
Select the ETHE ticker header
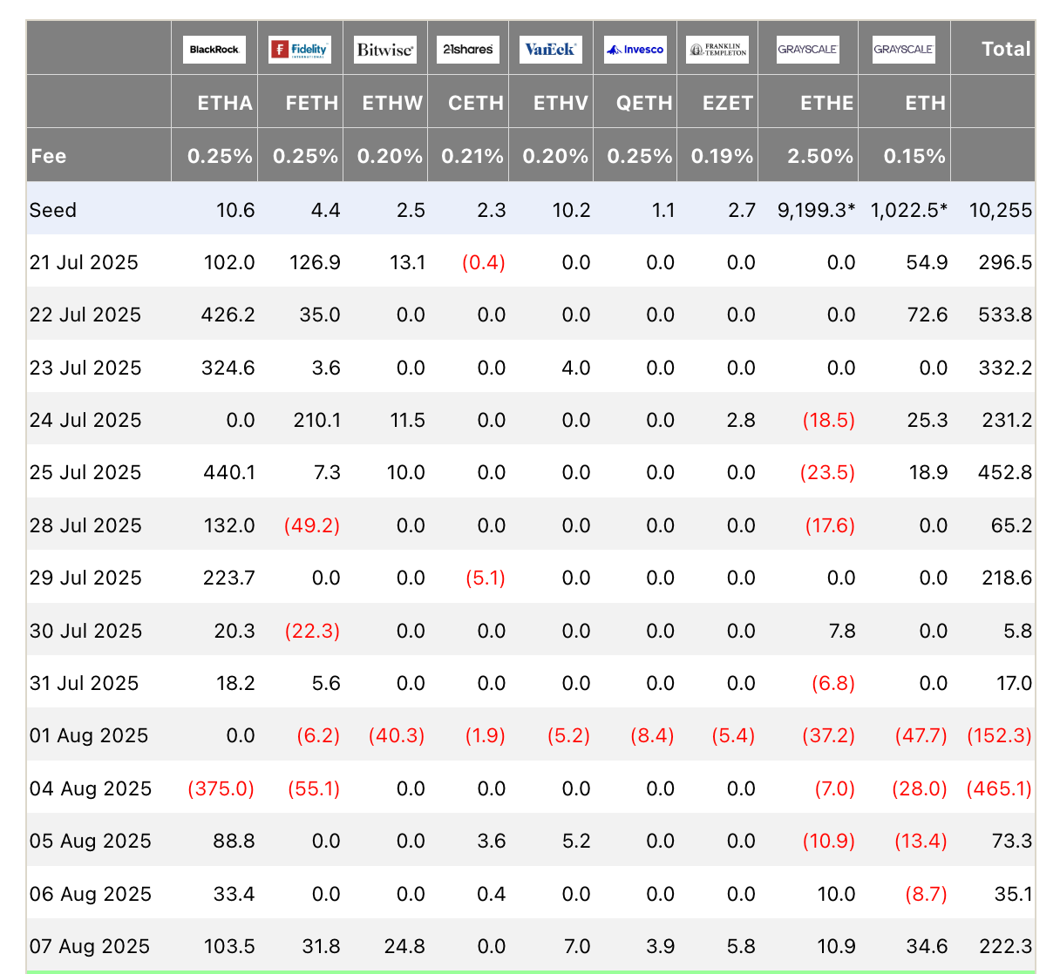(827, 103)
